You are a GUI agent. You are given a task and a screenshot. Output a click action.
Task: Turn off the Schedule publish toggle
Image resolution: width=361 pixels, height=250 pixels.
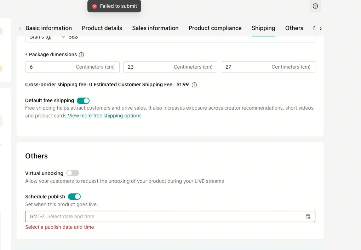click(74, 197)
